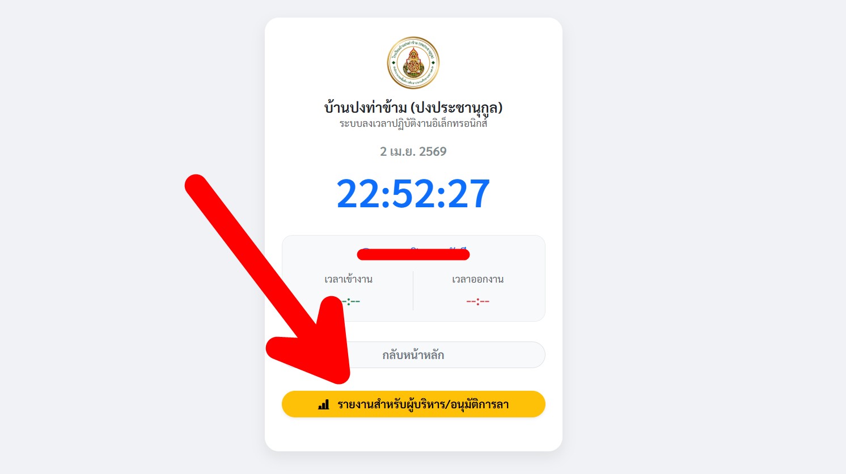Select the date text 2 เม.ย. 2569
The image size is (846, 474).
coord(413,151)
